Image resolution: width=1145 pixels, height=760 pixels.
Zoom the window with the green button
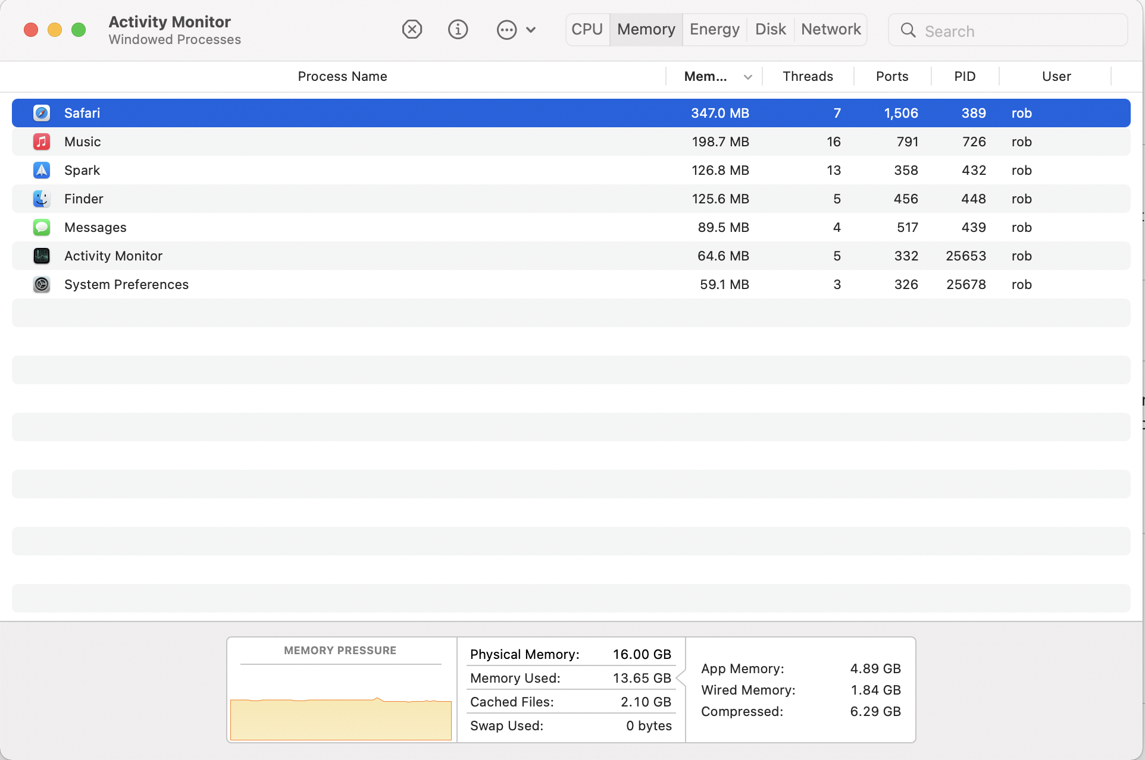pos(79,30)
